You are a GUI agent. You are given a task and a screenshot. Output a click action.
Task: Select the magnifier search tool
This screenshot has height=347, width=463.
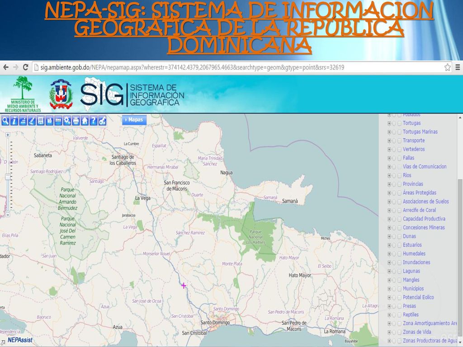coord(5,121)
